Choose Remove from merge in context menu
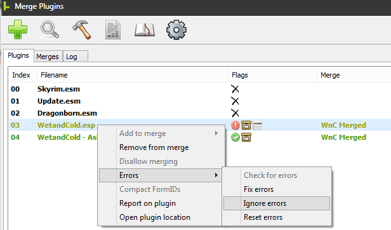Image resolution: width=391 pixels, height=230 pixels. tap(161, 147)
